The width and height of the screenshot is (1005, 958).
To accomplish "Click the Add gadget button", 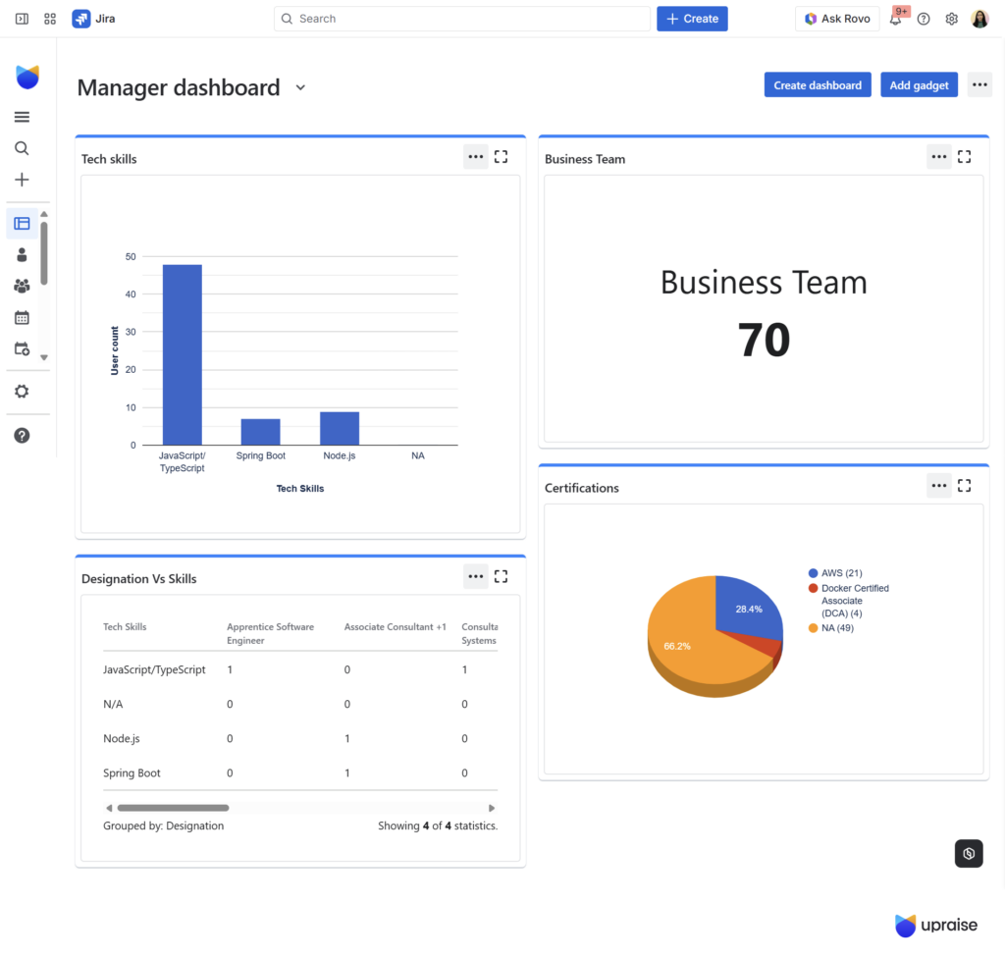I will tap(919, 85).
